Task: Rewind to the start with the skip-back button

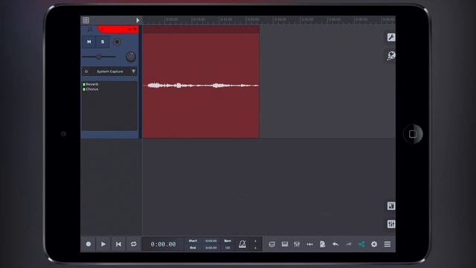Action: click(x=118, y=244)
